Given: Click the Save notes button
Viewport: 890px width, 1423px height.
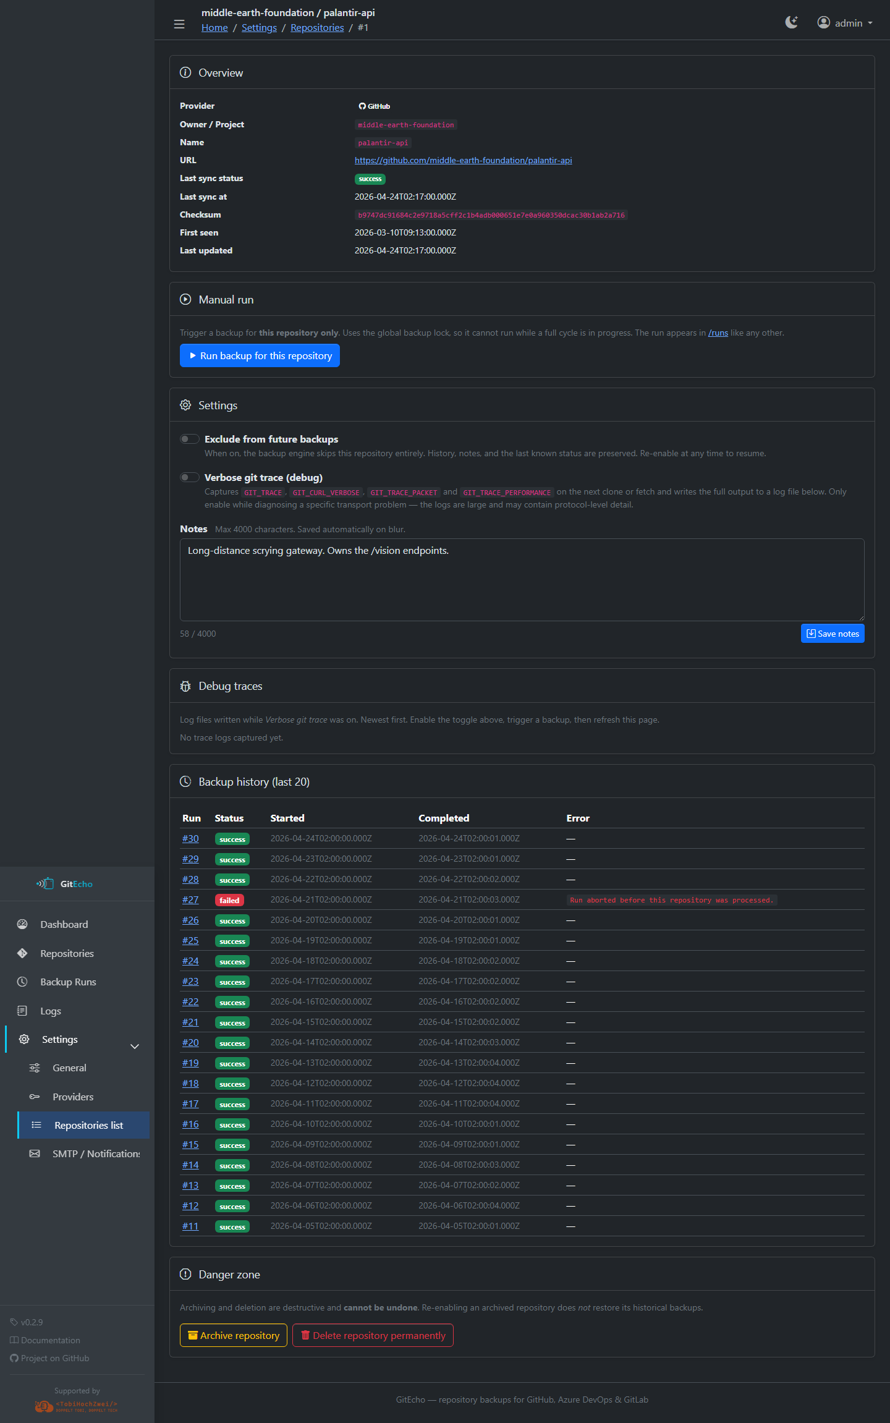Looking at the screenshot, I should point(832,634).
